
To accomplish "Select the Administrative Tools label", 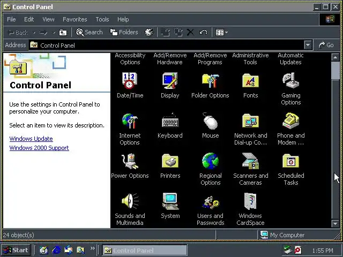I will (250, 58).
